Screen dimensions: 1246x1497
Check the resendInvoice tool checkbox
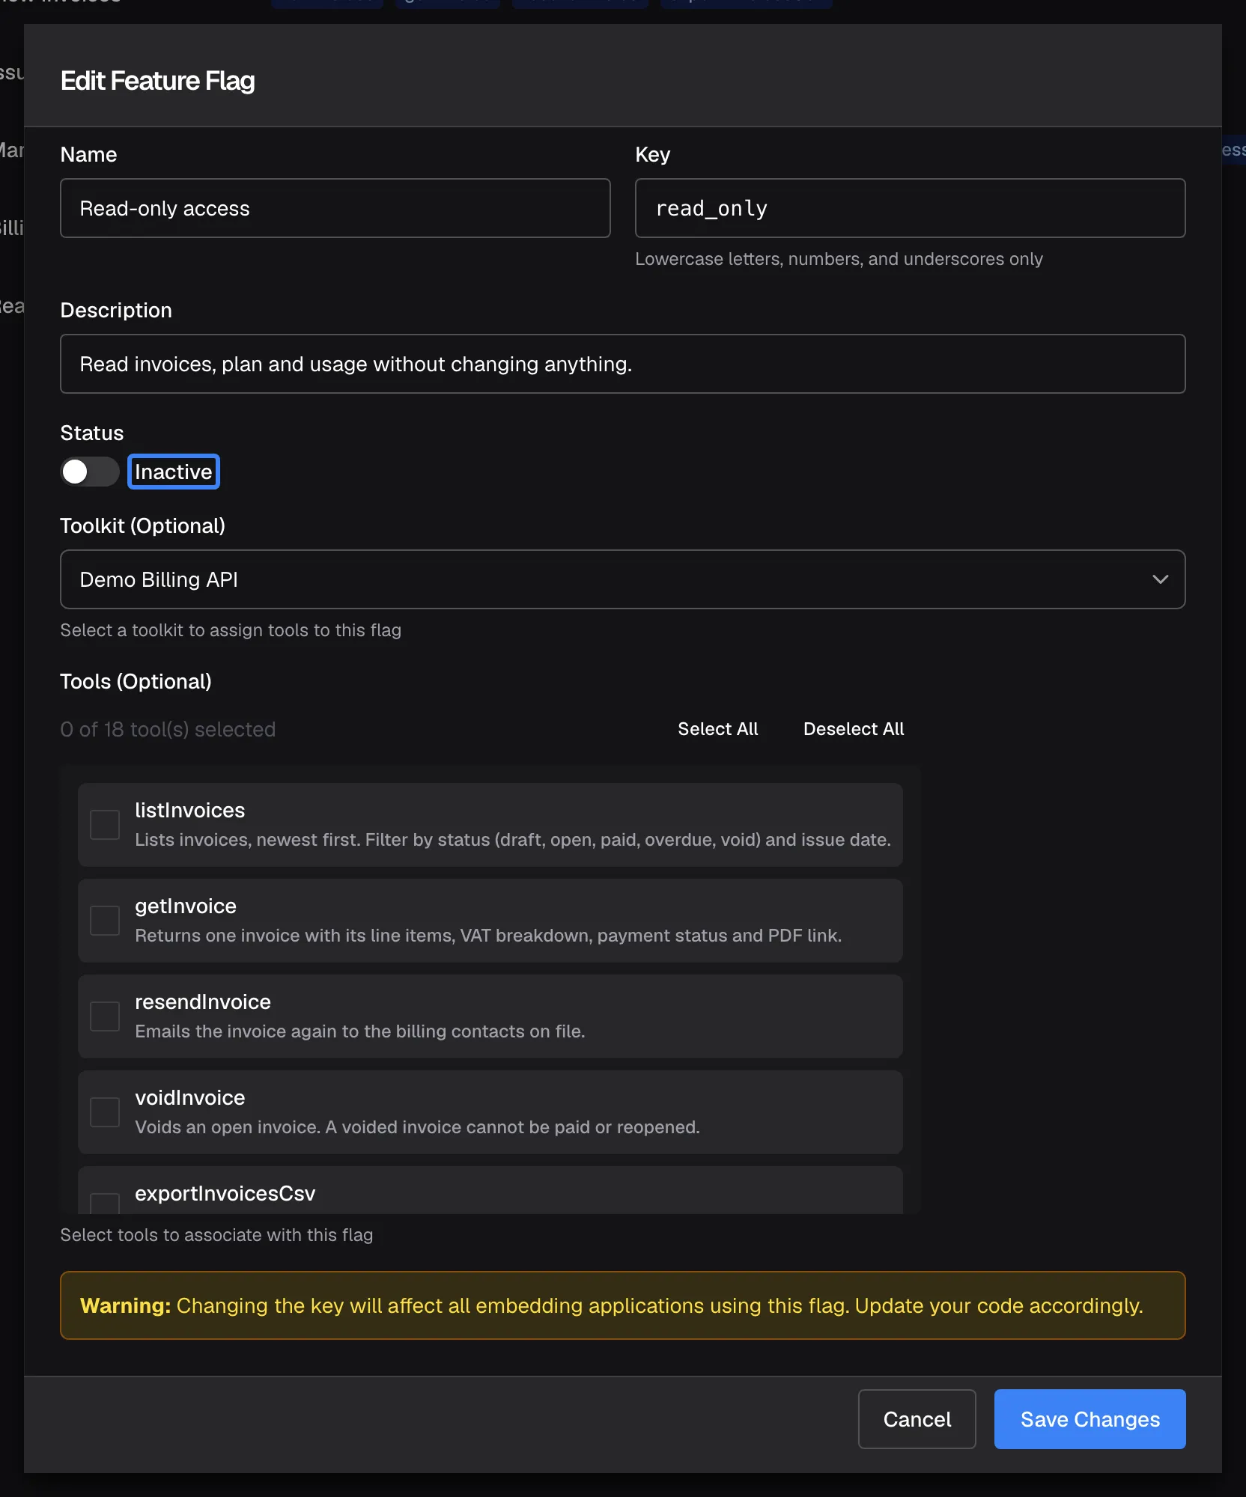pyautogui.click(x=105, y=1016)
